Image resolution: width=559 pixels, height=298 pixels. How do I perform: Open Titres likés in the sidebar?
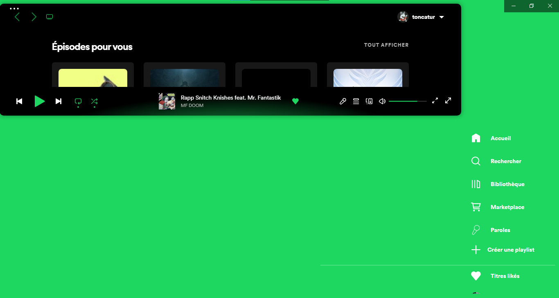tap(505, 276)
